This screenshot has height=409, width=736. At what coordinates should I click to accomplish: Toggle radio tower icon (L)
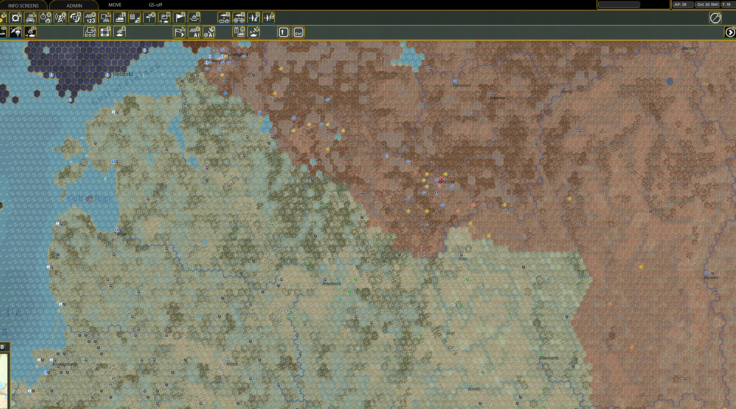[60, 18]
